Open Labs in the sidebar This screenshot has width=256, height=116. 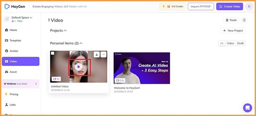point(20,105)
